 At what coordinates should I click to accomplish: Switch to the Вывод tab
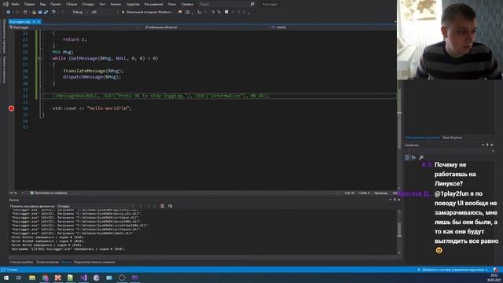(x=66, y=262)
